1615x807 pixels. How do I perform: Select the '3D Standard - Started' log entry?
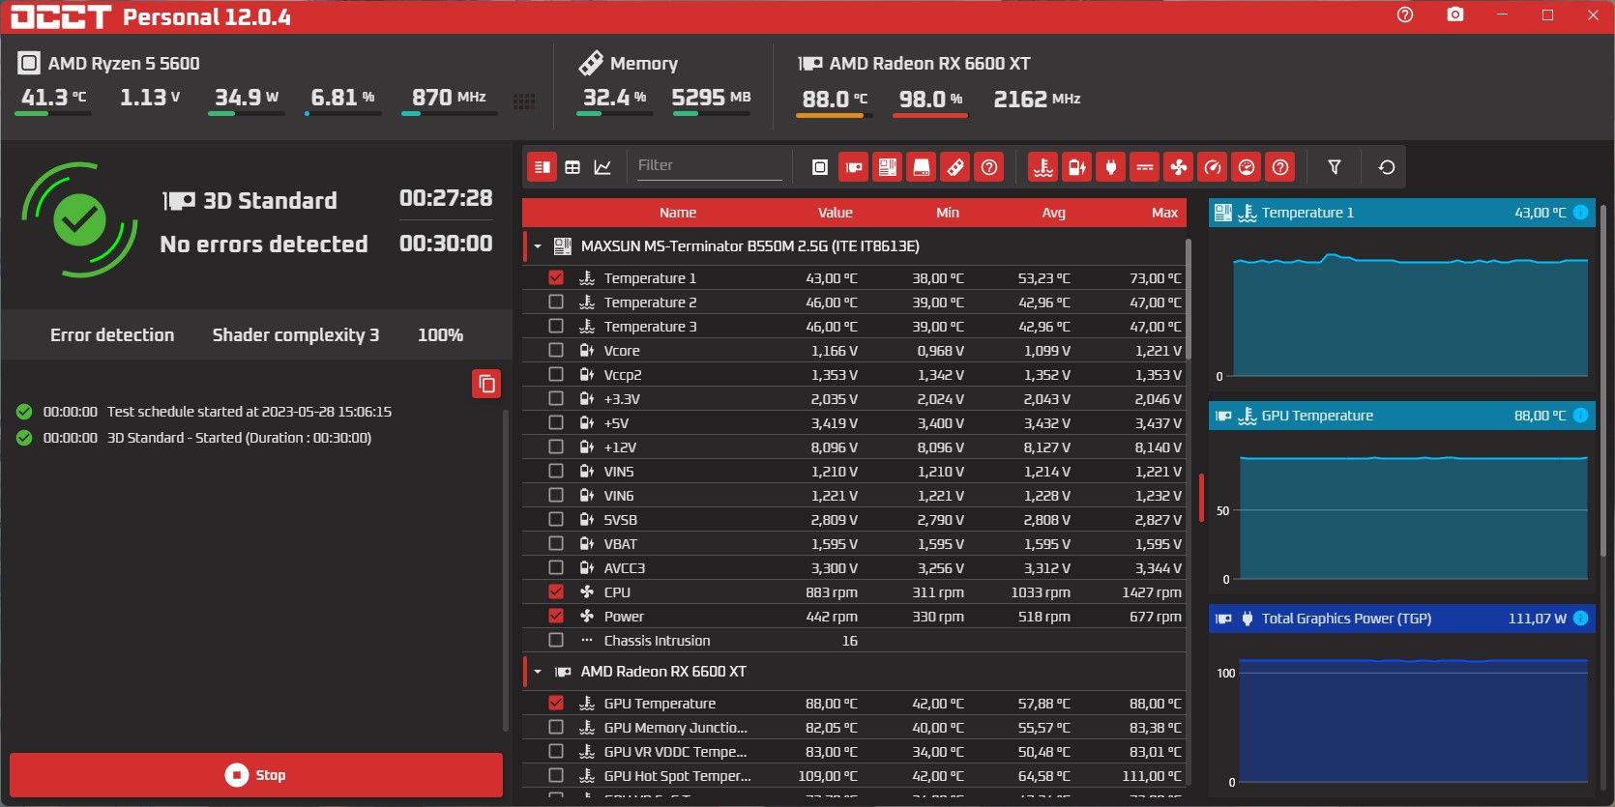click(239, 438)
